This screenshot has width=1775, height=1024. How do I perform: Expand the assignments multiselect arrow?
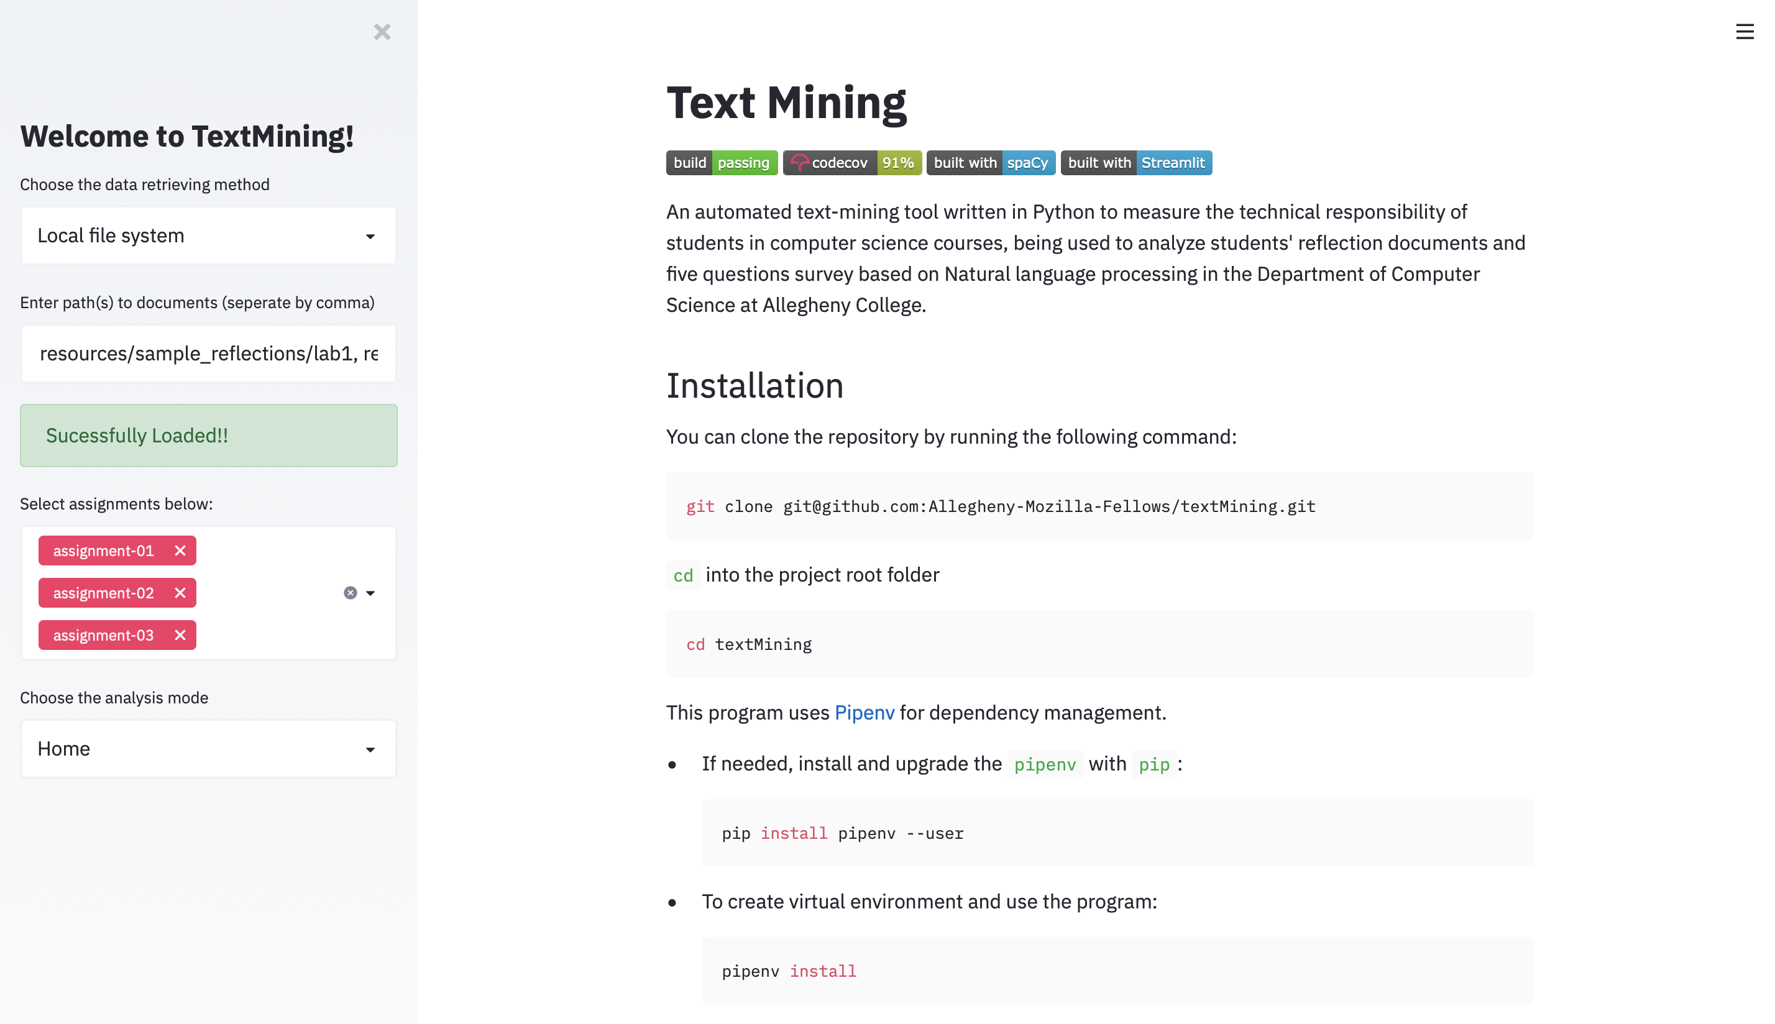(x=370, y=593)
